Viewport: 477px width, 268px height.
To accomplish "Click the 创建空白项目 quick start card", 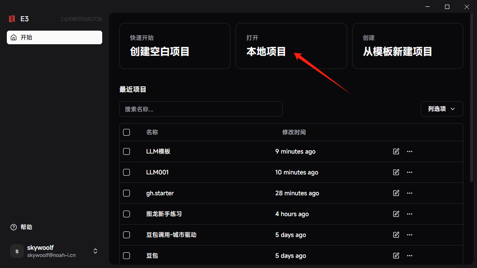I will (x=175, y=46).
